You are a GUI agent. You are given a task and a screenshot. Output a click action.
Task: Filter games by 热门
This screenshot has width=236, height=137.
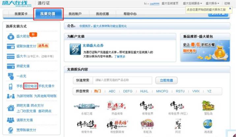(97, 91)
